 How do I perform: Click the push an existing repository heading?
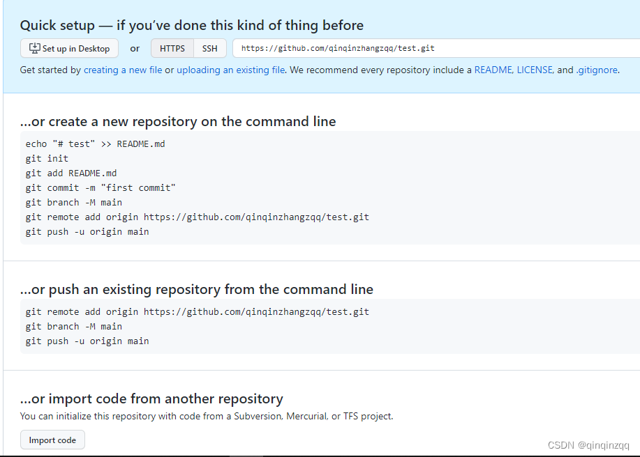click(197, 290)
